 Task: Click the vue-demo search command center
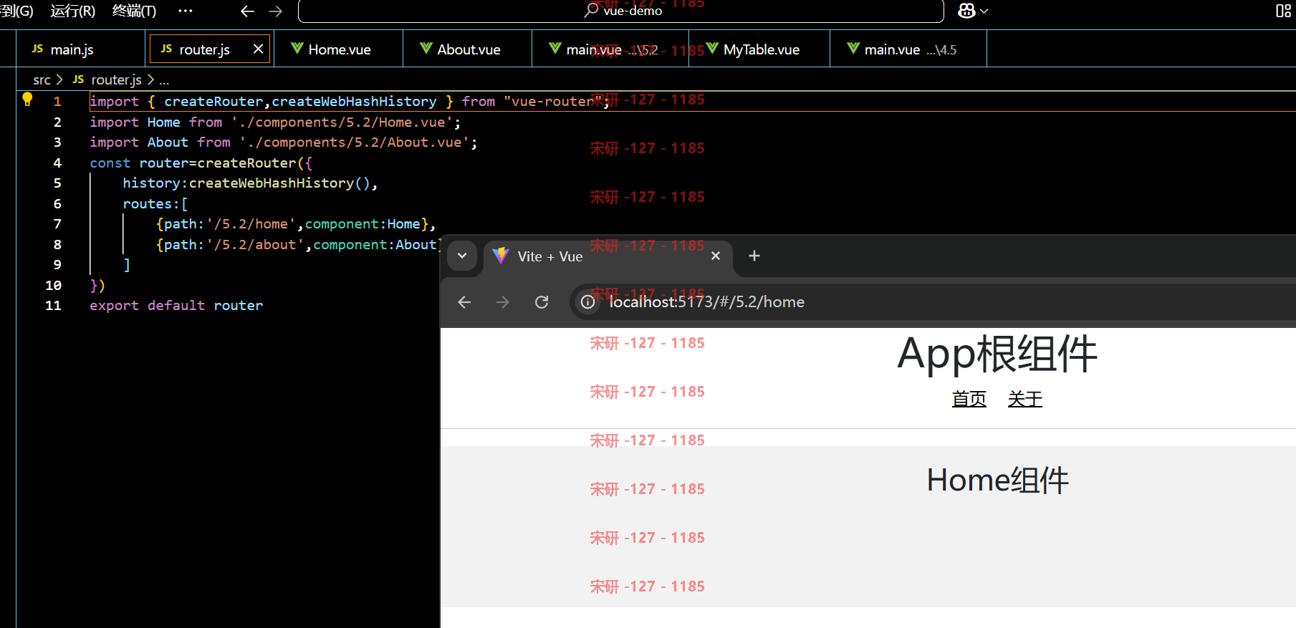[620, 11]
